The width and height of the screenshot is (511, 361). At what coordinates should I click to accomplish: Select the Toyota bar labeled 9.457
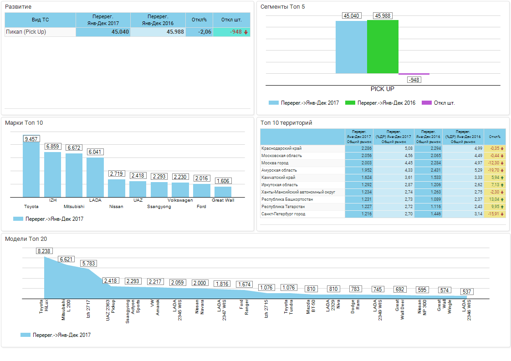pyautogui.click(x=31, y=169)
